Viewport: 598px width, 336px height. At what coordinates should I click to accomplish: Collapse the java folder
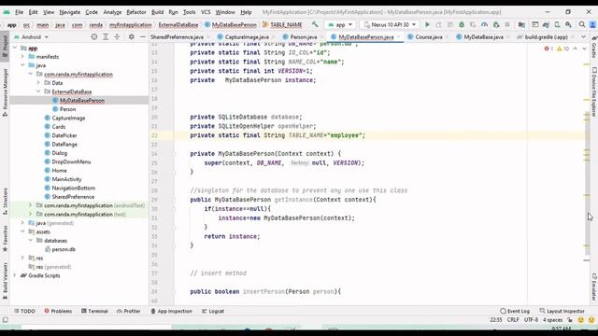point(22,65)
